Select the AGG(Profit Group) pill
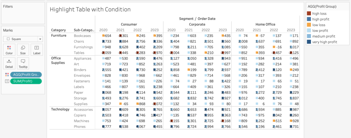The width and height of the screenshot is (351, 138). (x=26, y=75)
